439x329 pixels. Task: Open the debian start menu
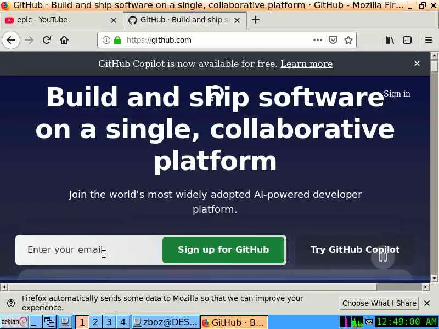(14, 322)
